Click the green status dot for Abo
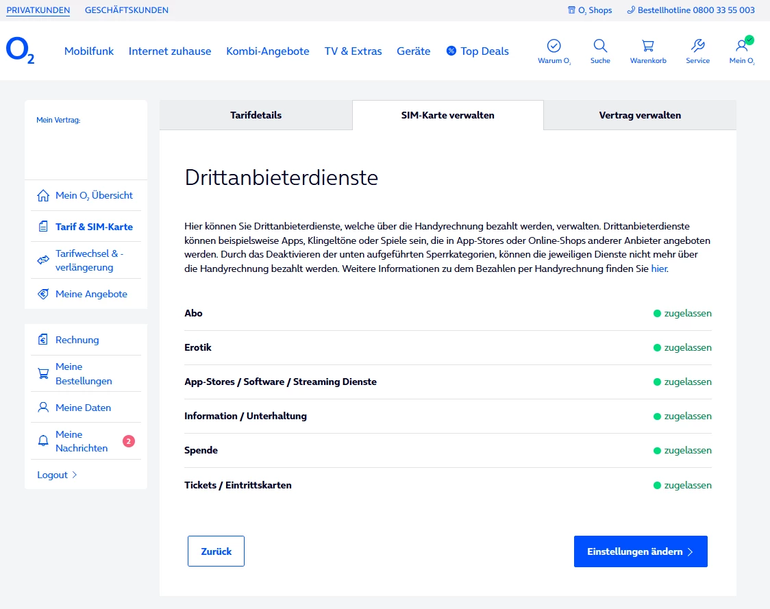This screenshot has width=770, height=609. tap(657, 313)
